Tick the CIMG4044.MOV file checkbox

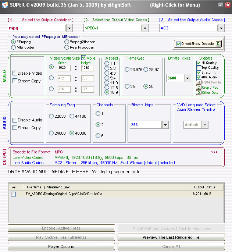(14, 194)
